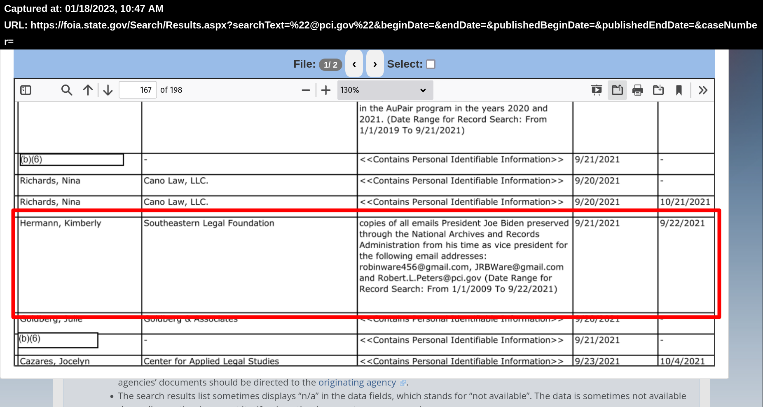This screenshot has width=763, height=407.
Task: Download the PDF file
Action: (658, 90)
